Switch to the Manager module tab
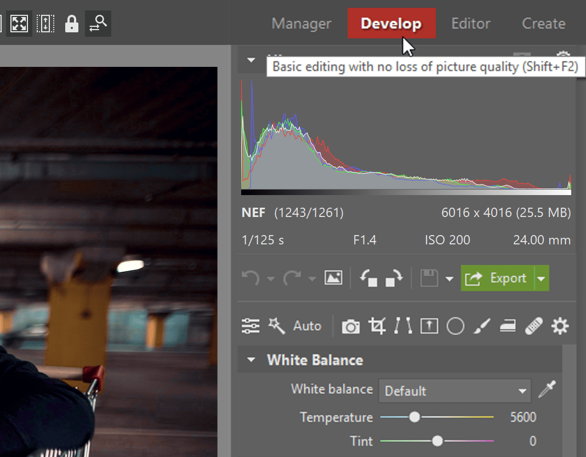This screenshot has width=586, height=457. (301, 24)
